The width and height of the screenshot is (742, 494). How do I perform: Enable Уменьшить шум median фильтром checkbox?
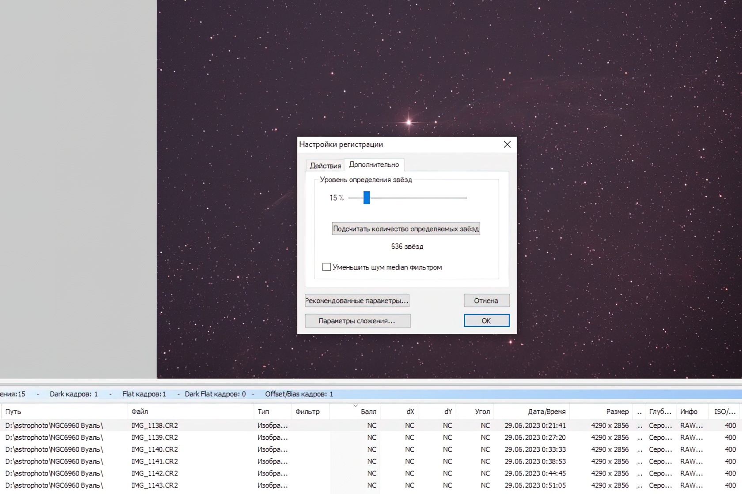pos(326,267)
